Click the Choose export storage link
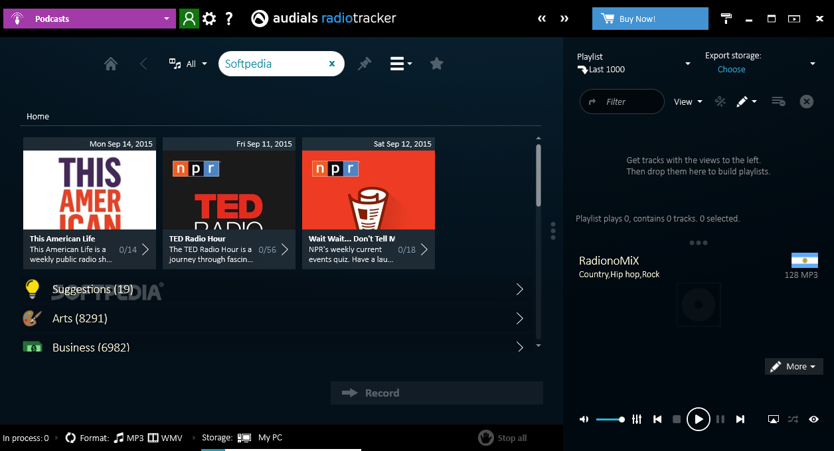 [731, 69]
